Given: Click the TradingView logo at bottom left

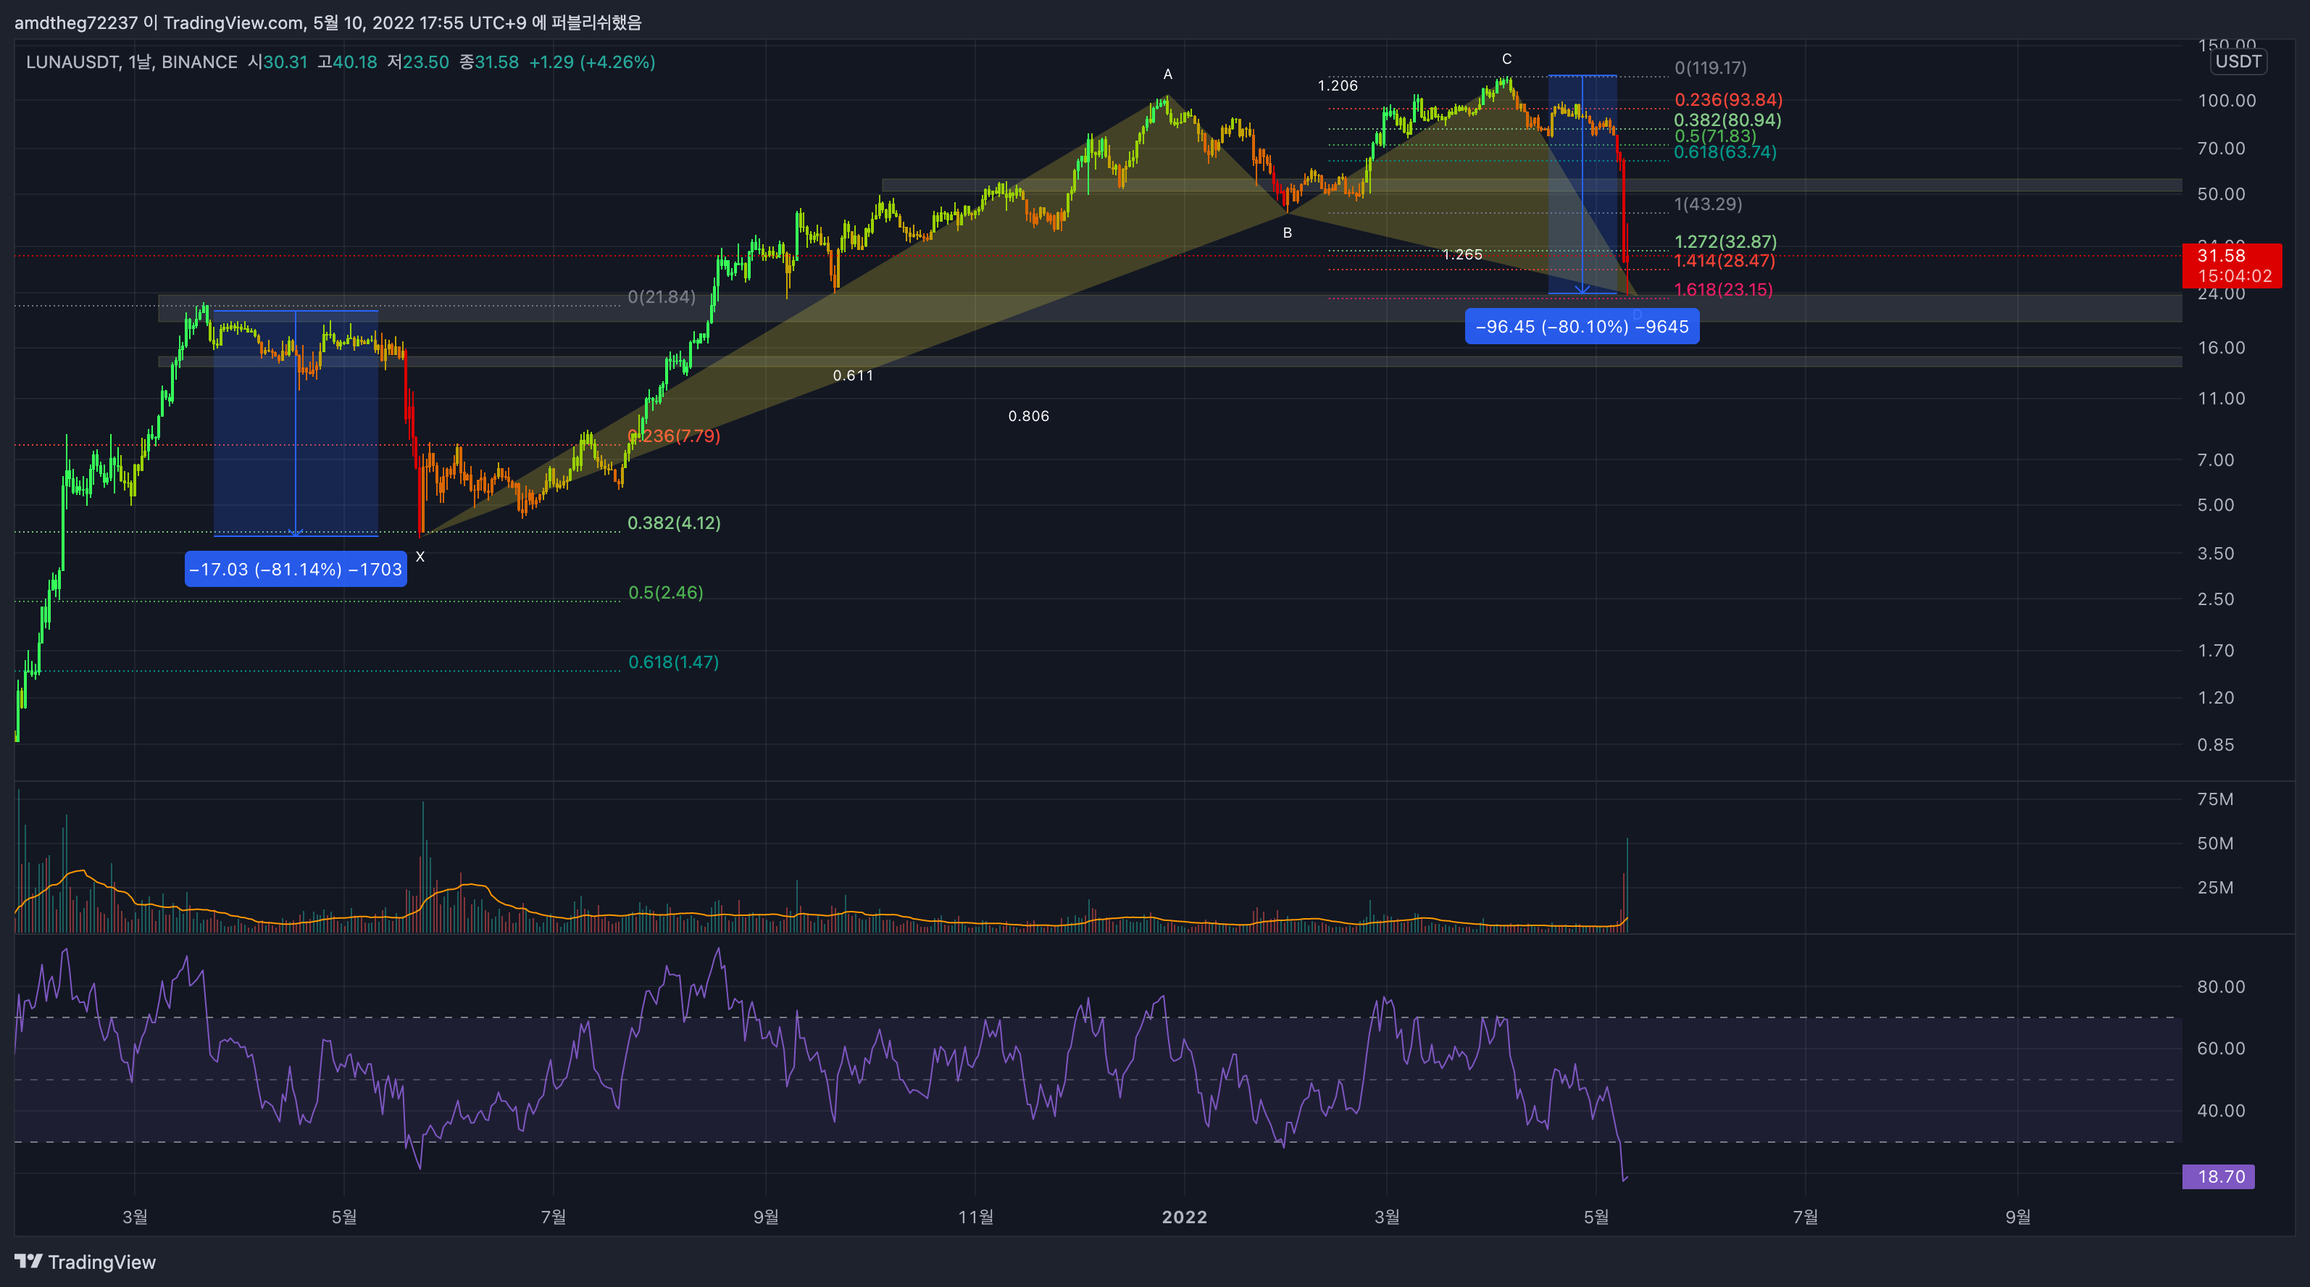Looking at the screenshot, I should 86,1262.
